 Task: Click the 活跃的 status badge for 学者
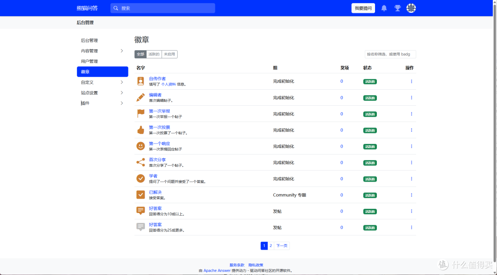coord(370,179)
